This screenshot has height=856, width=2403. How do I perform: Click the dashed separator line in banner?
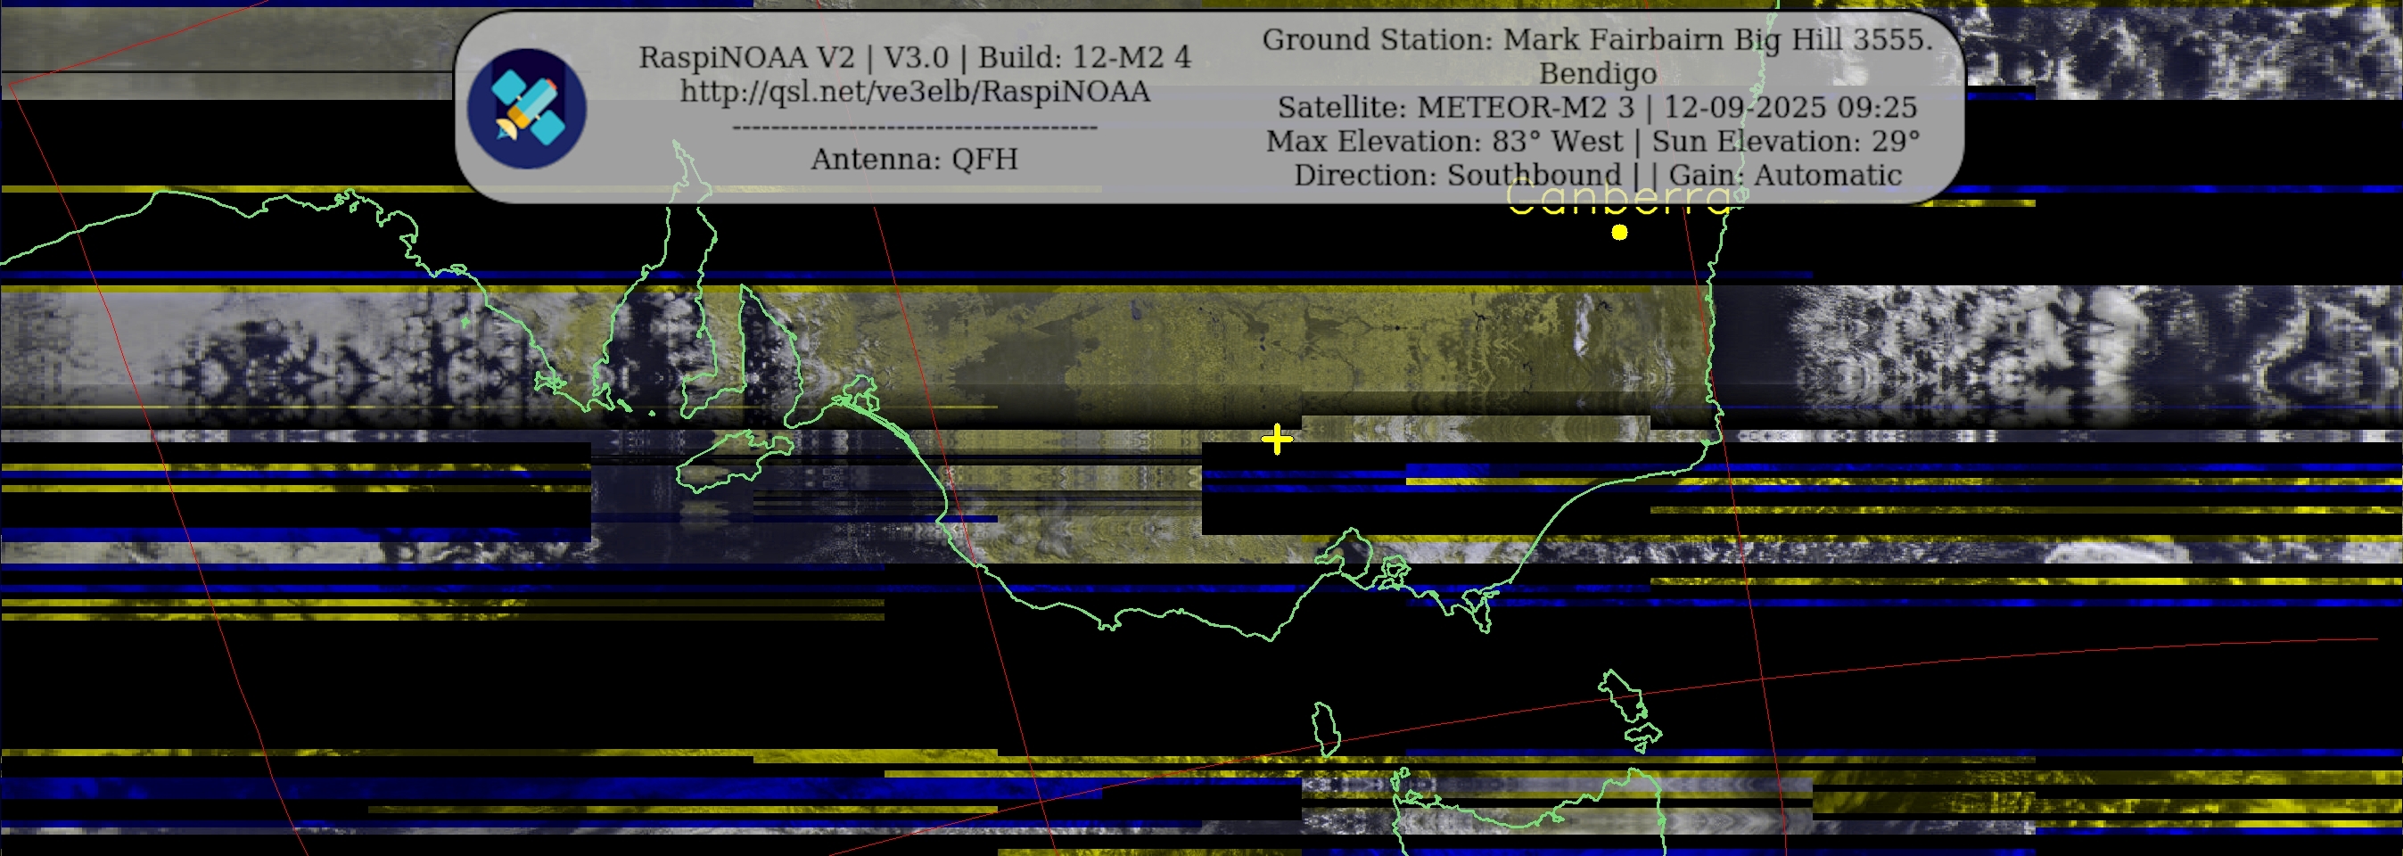pyautogui.click(x=914, y=127)
